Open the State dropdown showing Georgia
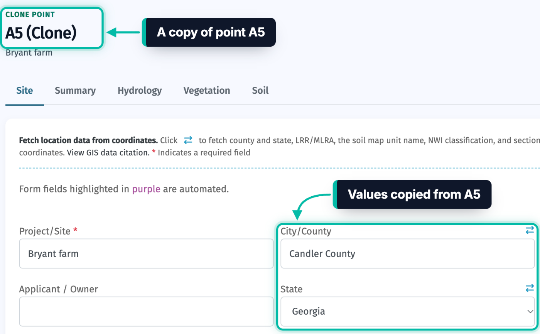 coord(408,311)
